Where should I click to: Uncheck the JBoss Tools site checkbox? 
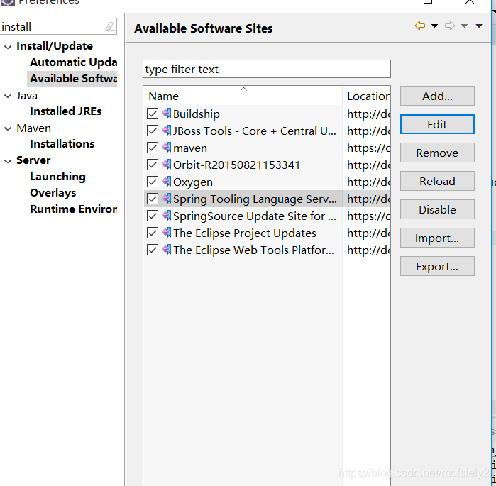point(153,131)
